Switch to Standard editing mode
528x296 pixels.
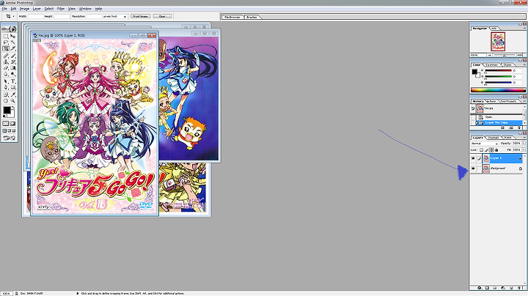[x=6, y=123]
